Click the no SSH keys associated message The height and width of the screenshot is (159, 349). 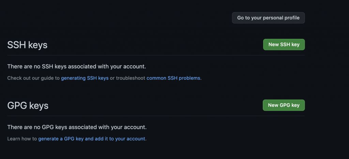pyautogui.click(x=79, y=66)
